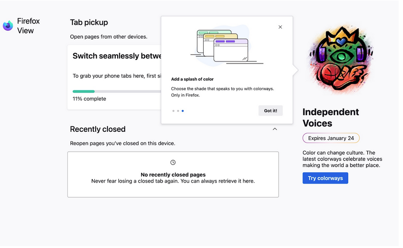Click the Color can change culture paragraph
The width and height of the screenshot is (403, 248).
pyautogui.click(x=342, y=159)
